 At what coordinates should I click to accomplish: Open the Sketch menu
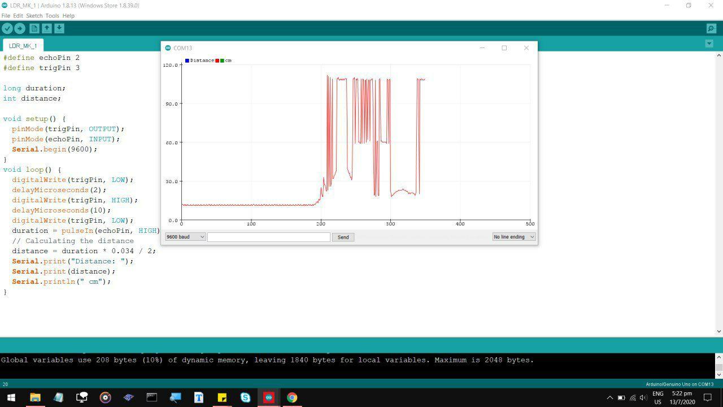[x=34, y=16]
